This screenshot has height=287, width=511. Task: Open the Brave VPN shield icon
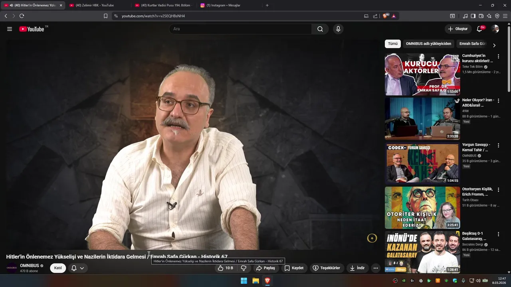(x=497, y=16)
